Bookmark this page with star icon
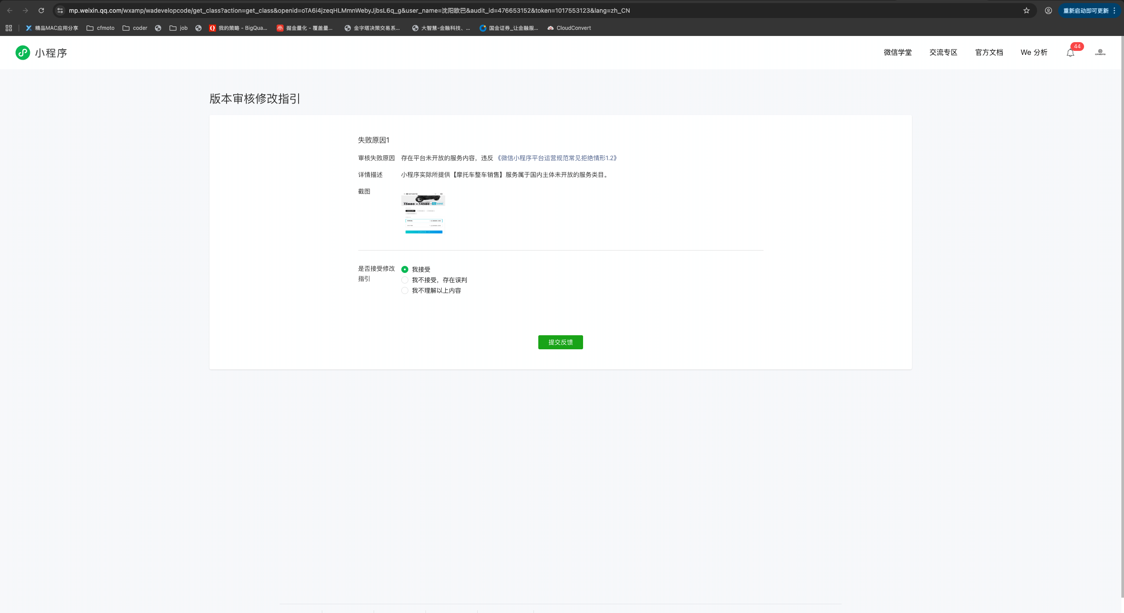This screenshot has height=613, width=1124. coord(1027,11)
